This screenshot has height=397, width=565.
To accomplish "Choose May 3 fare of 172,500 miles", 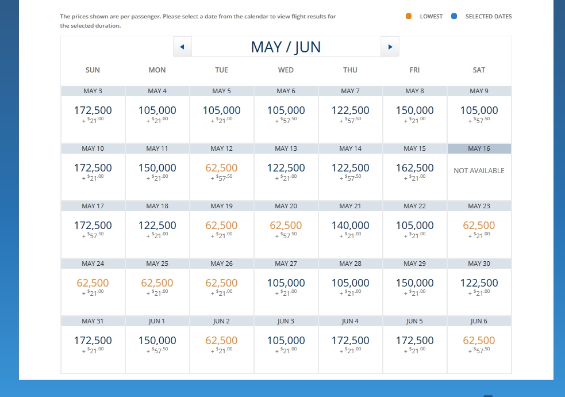I will click(93, 113).
